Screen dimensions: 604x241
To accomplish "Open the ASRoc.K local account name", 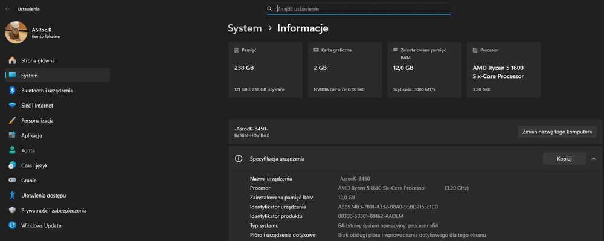I will coord(42,29).
